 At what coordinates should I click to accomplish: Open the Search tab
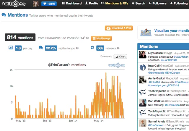[x=139, y=3]
